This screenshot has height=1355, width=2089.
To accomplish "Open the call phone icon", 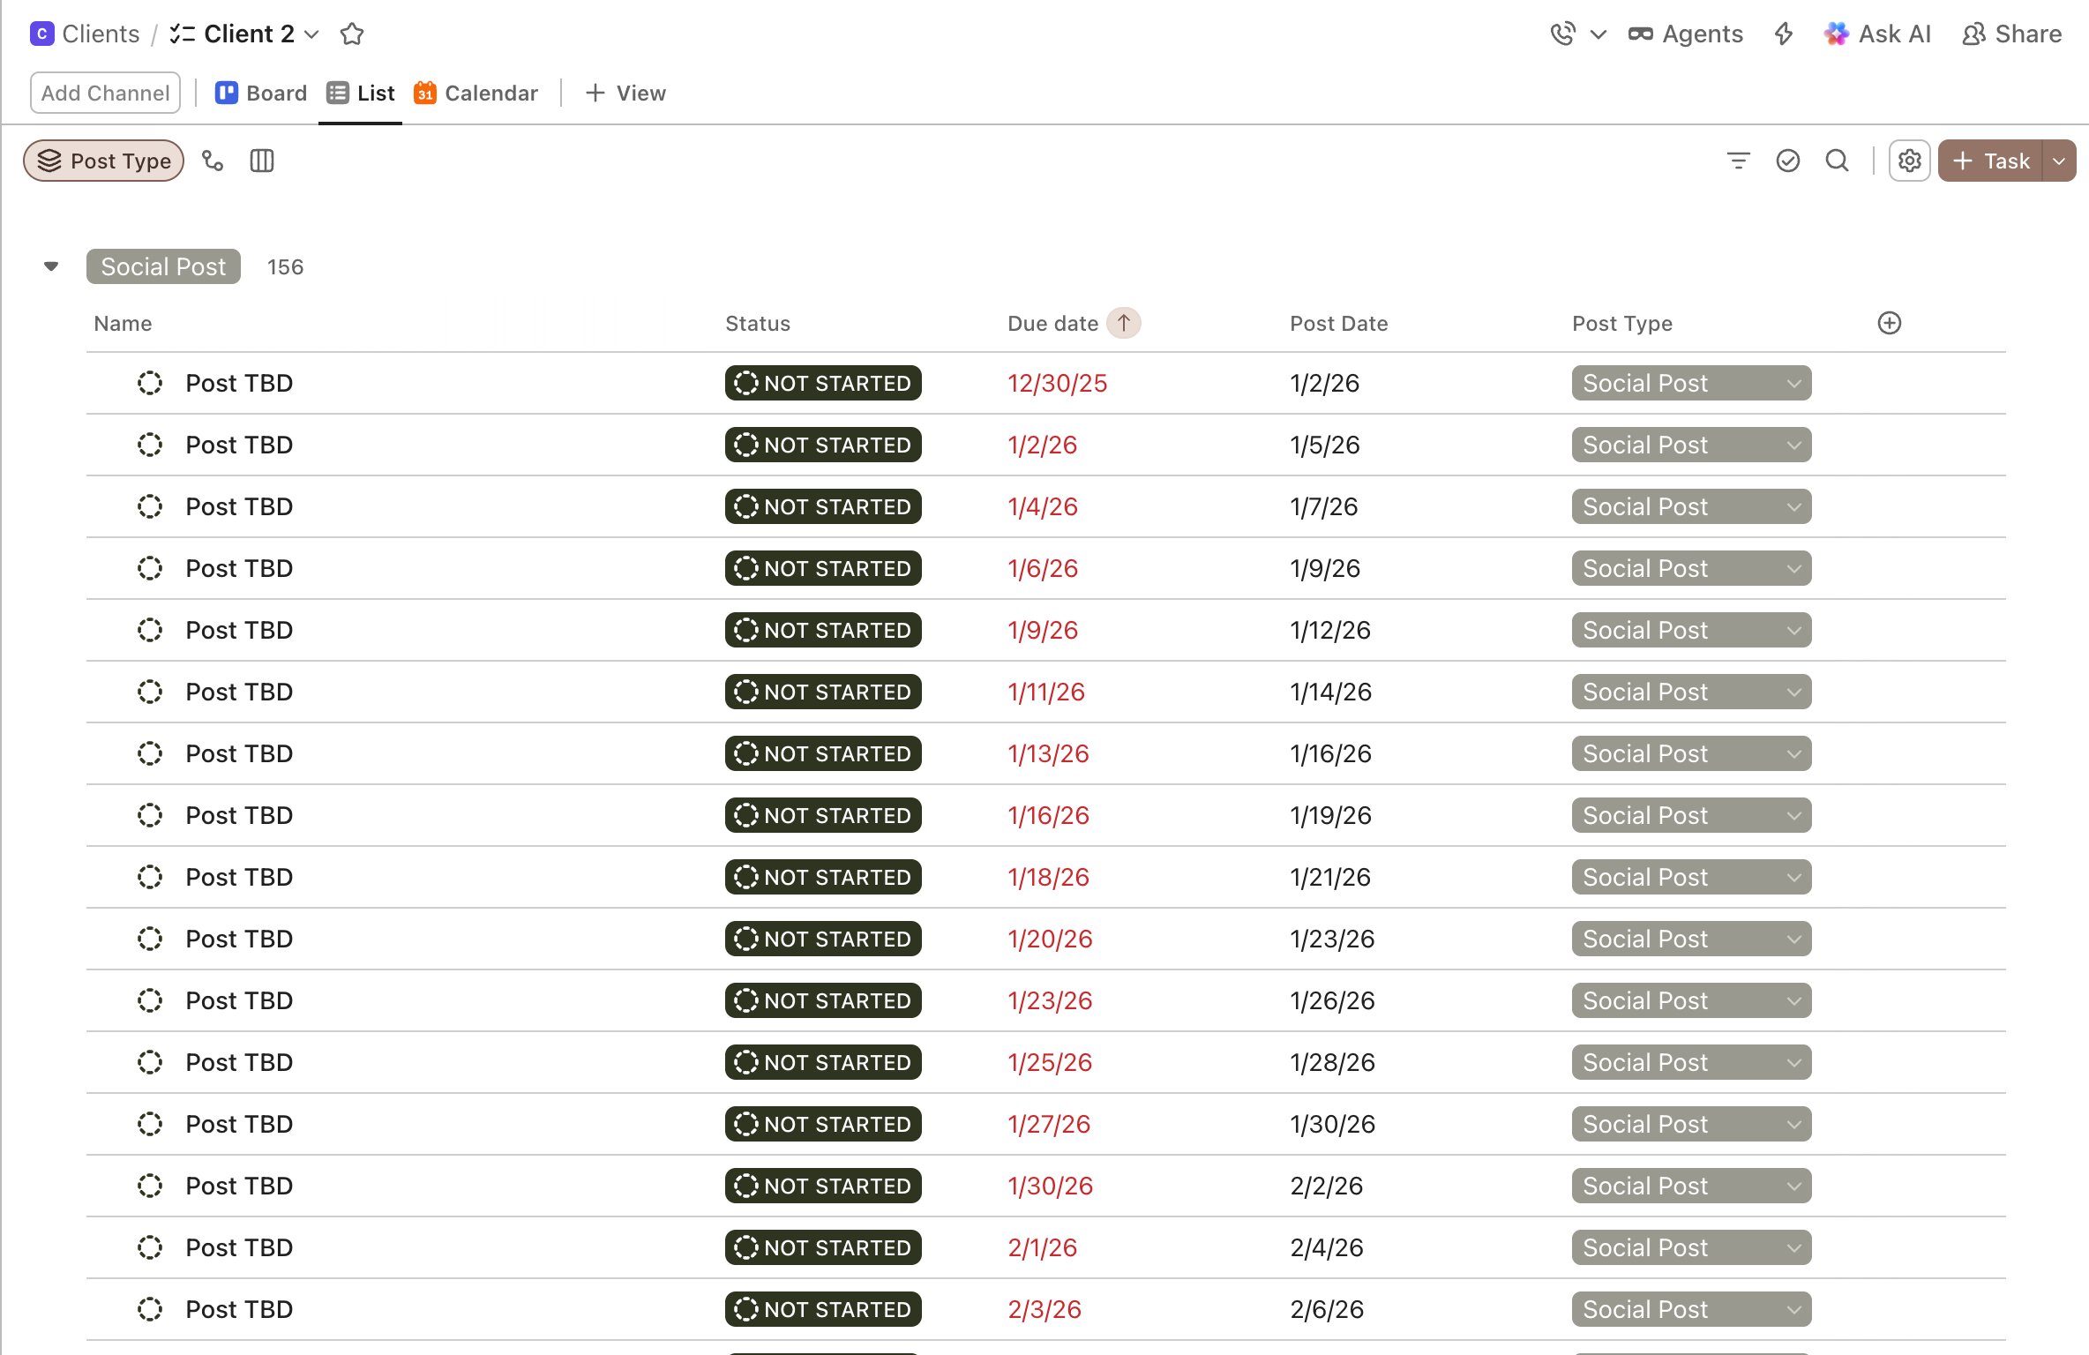I will [x=1562, y=34].
